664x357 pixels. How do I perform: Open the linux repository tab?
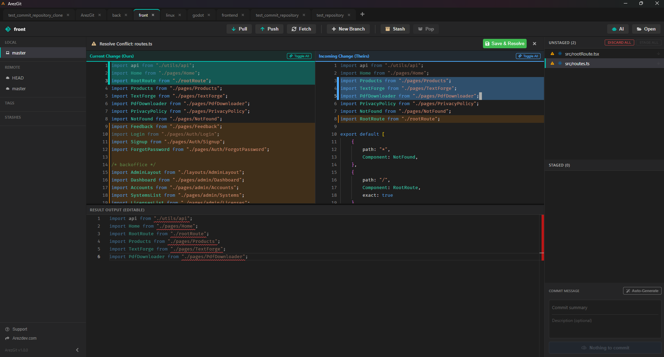(x=170, y=15)
